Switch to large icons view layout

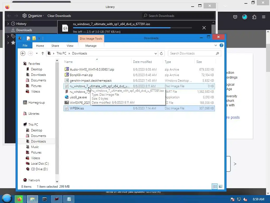[220, 186]
